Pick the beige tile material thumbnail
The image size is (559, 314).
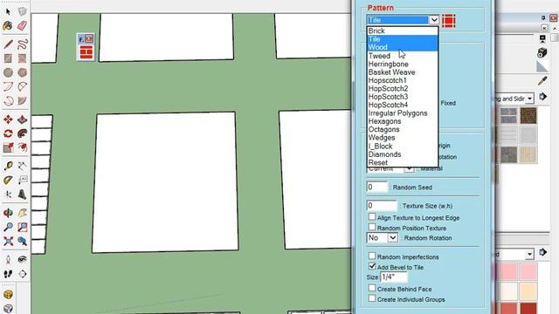point(528,154)
